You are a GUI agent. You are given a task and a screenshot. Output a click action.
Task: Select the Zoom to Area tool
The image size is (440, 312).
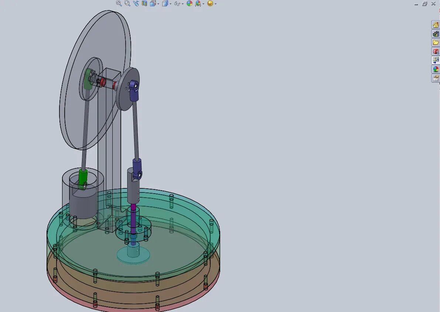point(127,3)
